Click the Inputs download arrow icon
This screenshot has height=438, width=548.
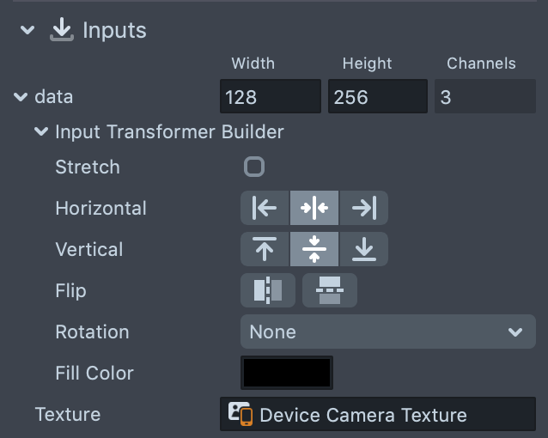(61, 30)
